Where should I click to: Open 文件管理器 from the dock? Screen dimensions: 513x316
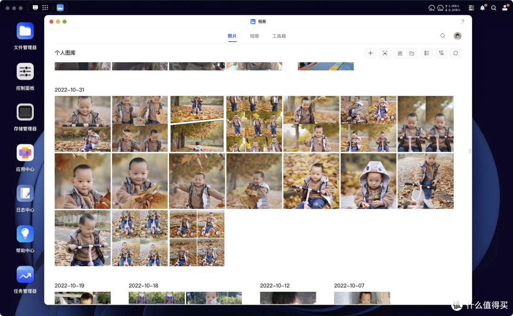click(25, 31)
